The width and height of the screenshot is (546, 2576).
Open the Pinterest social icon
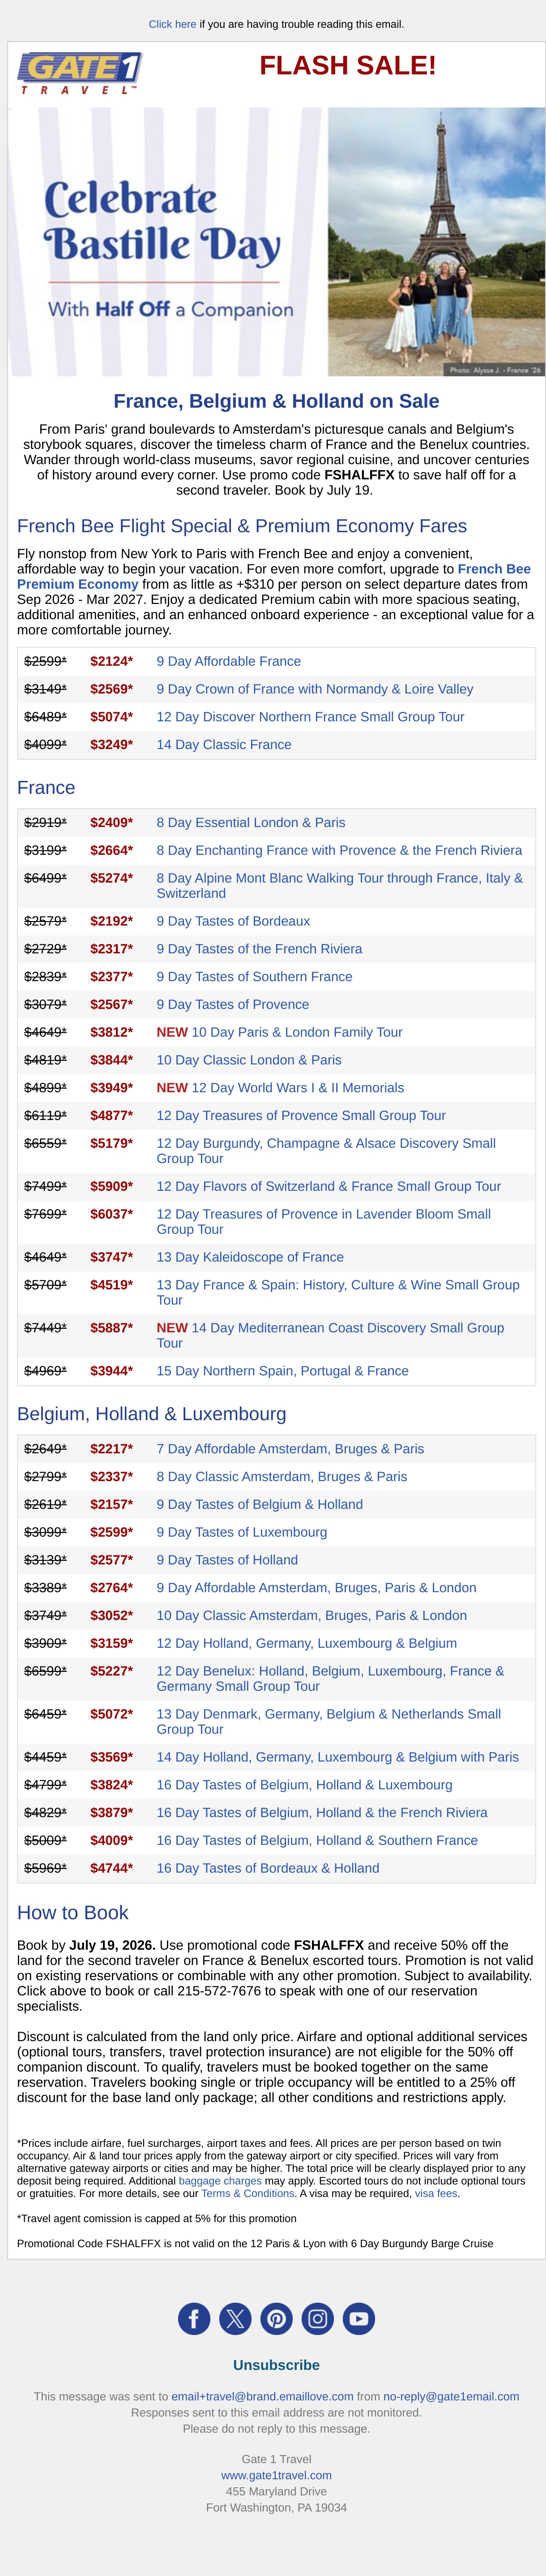(x=277, y=2318)
